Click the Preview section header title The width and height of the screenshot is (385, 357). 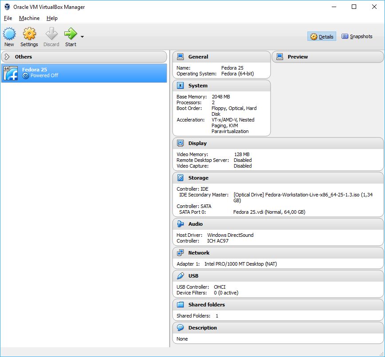pyautogui.click(x=298, y=57)
